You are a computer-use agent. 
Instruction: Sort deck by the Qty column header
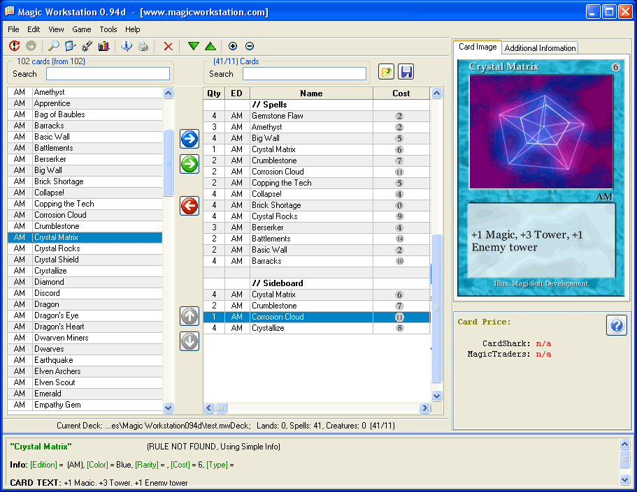(x=214, y=94)
